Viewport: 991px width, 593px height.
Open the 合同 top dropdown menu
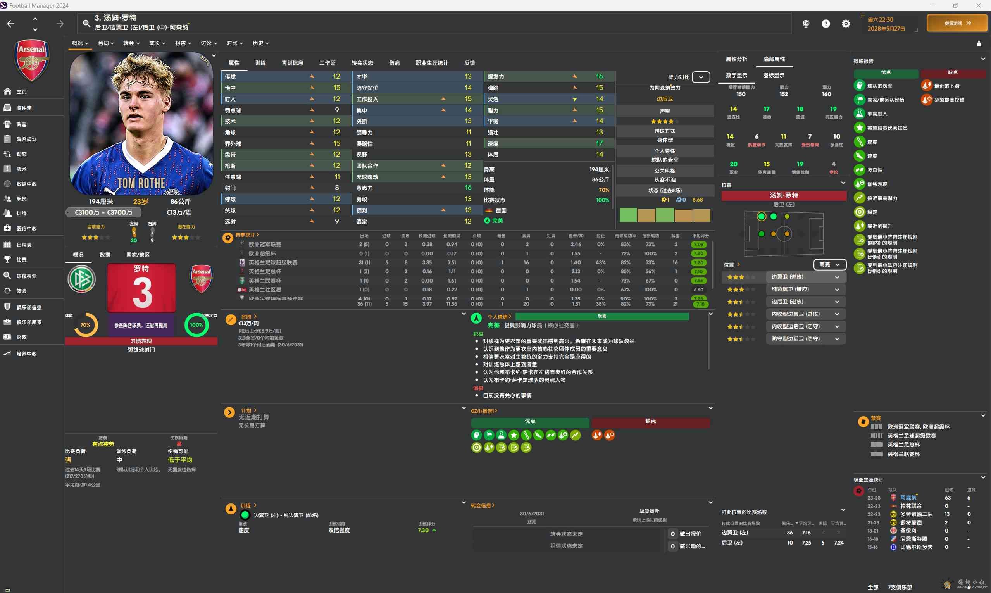pos(106,43)
